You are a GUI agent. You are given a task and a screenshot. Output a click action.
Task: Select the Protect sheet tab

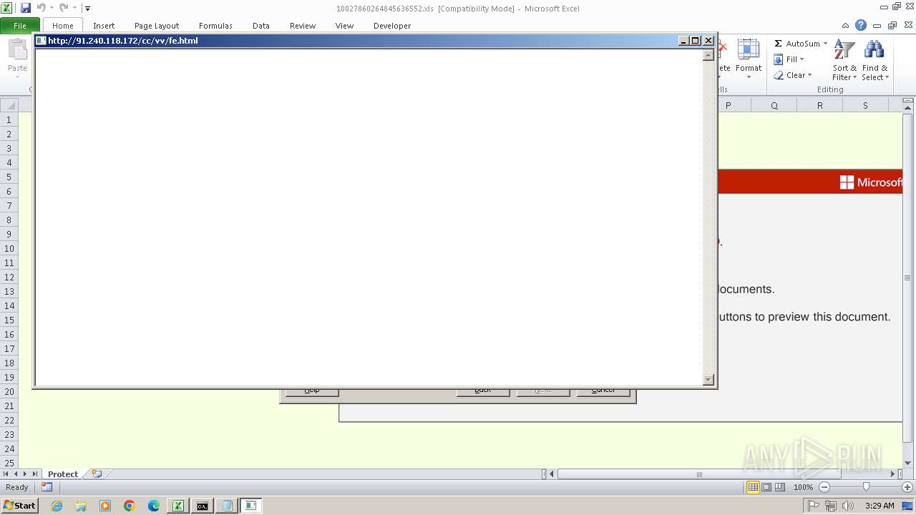point(63,474)
